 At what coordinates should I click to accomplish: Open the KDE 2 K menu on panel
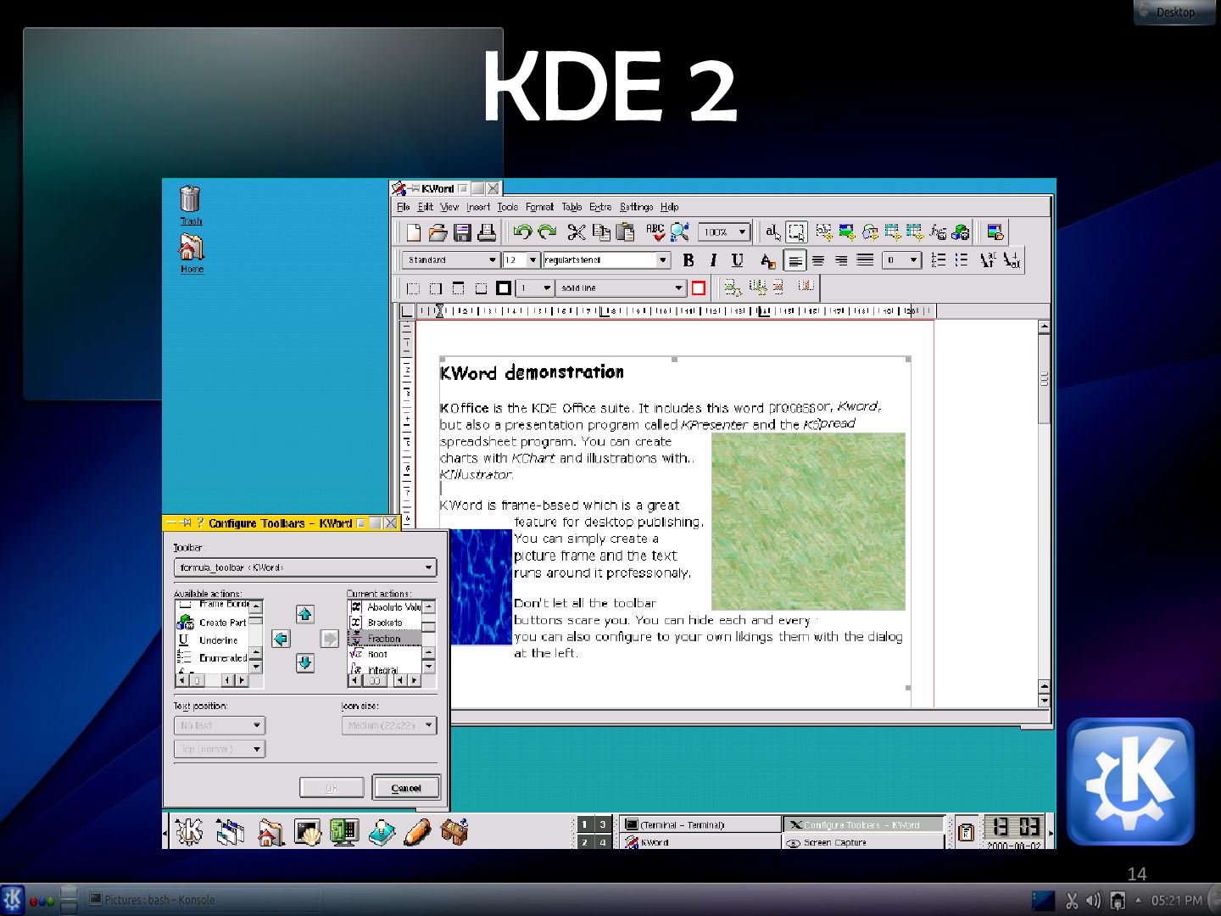pyautogui.click(x=188, y=831)
